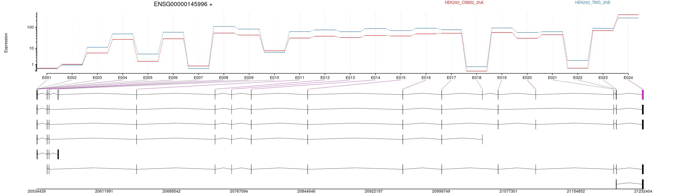Click the thick black exon of short fifth transcript
Image resolution: width=674 pixels, height=196 pixels.
click(58, 154)
